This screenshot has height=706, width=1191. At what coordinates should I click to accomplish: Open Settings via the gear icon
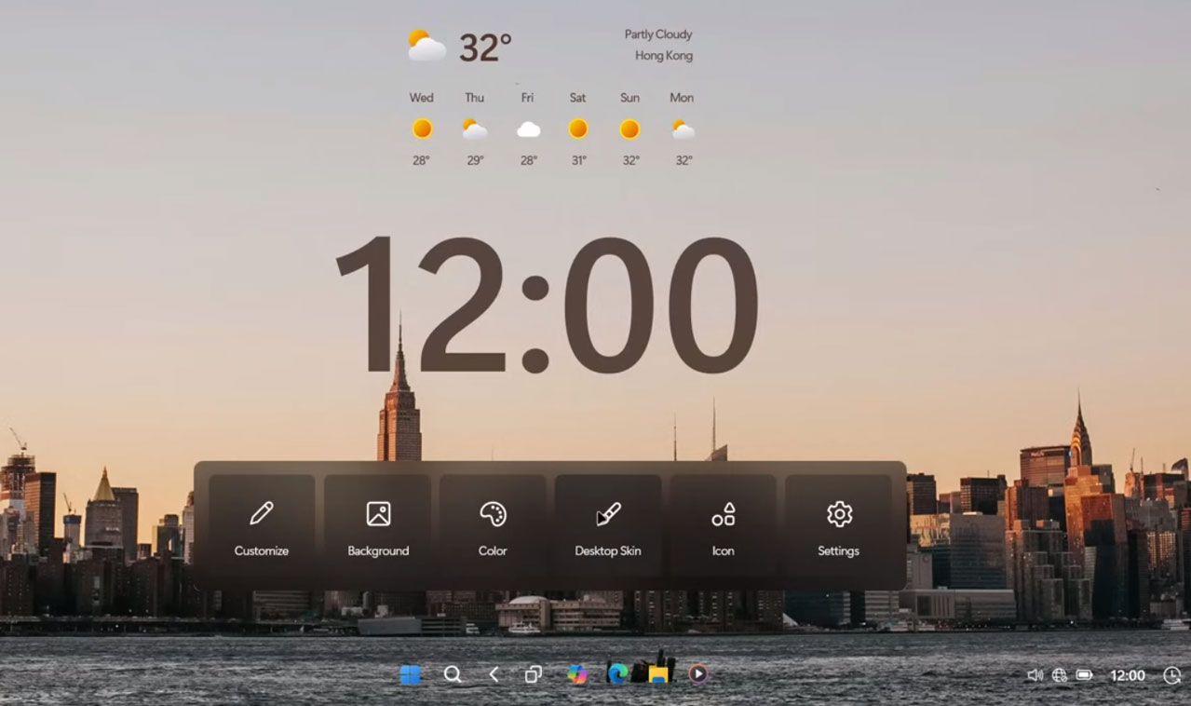click(x=837, y=513)
